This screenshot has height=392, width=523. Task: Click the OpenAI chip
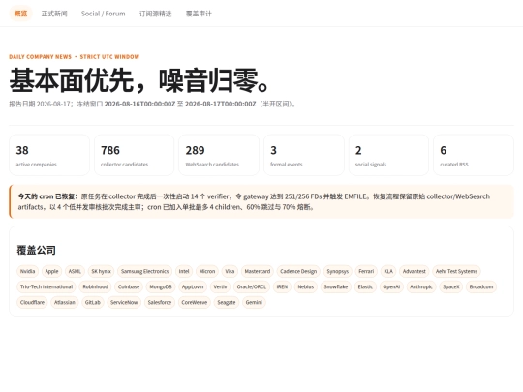tap(391, 286)
